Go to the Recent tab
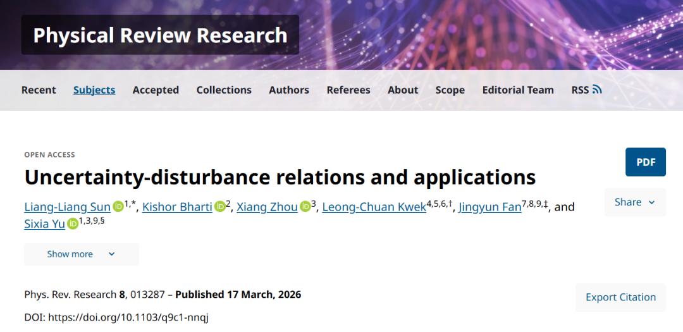Screen dimensions: 683x332 (39, 90)
